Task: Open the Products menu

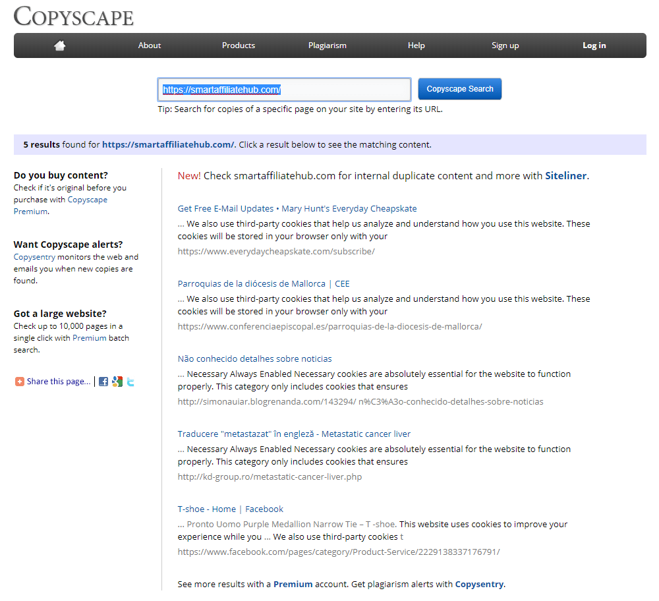Action: coord(239,45)
